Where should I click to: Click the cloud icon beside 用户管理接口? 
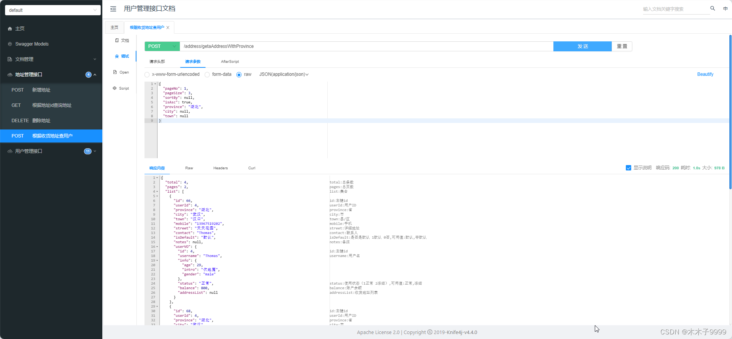10,151
